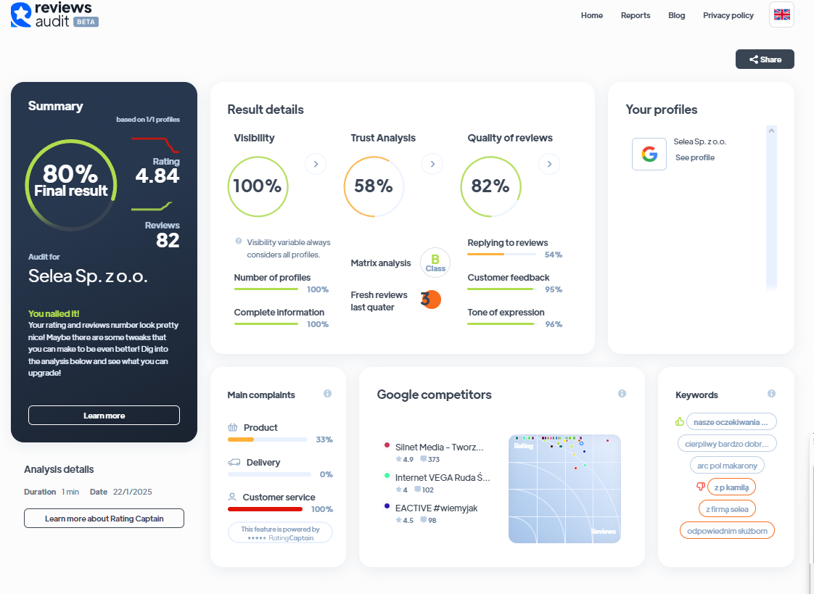Image resolution: width=814 pixels, height=594 pixels.
Task: Click the fresh reviews count badge 3
Action: coord(430,300)
